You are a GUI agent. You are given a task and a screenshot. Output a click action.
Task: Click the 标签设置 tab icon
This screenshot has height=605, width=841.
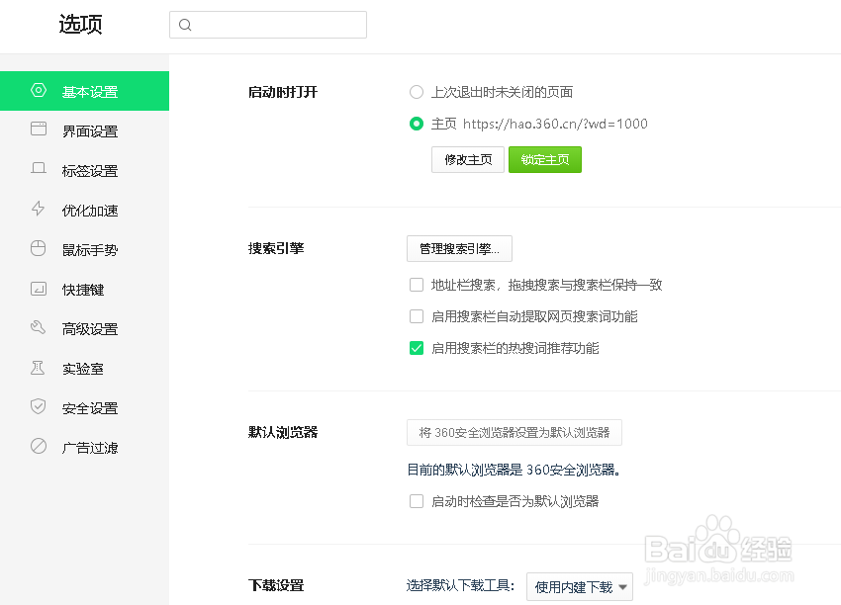coord(39,168)
